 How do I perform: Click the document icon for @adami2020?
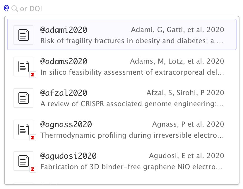point(23,35)
